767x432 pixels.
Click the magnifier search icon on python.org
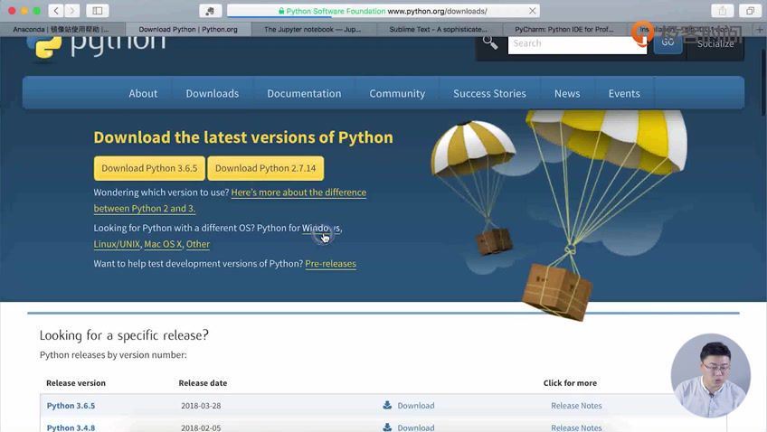[x=490, y=43]
